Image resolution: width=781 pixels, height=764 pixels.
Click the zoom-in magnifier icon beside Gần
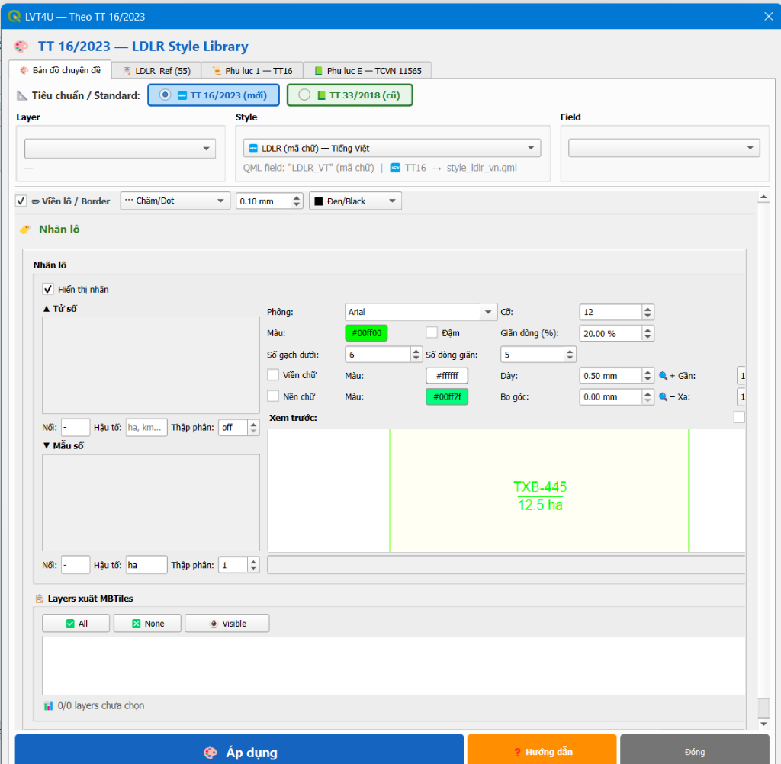coord(663,376)
